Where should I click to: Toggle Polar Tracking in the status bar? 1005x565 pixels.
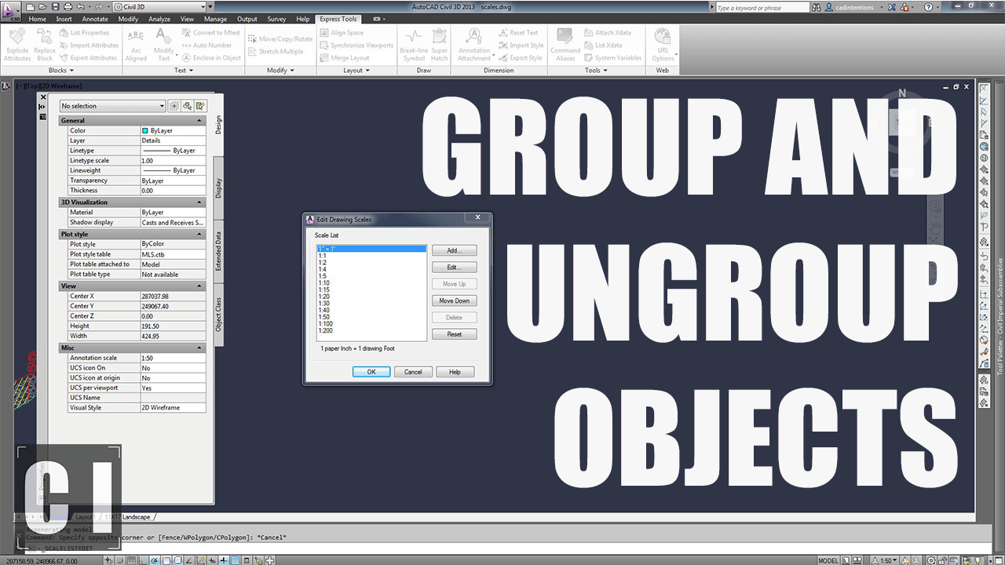point(155,560)
